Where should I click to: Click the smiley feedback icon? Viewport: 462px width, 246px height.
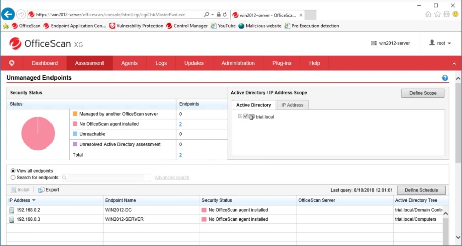click(456, 14)
